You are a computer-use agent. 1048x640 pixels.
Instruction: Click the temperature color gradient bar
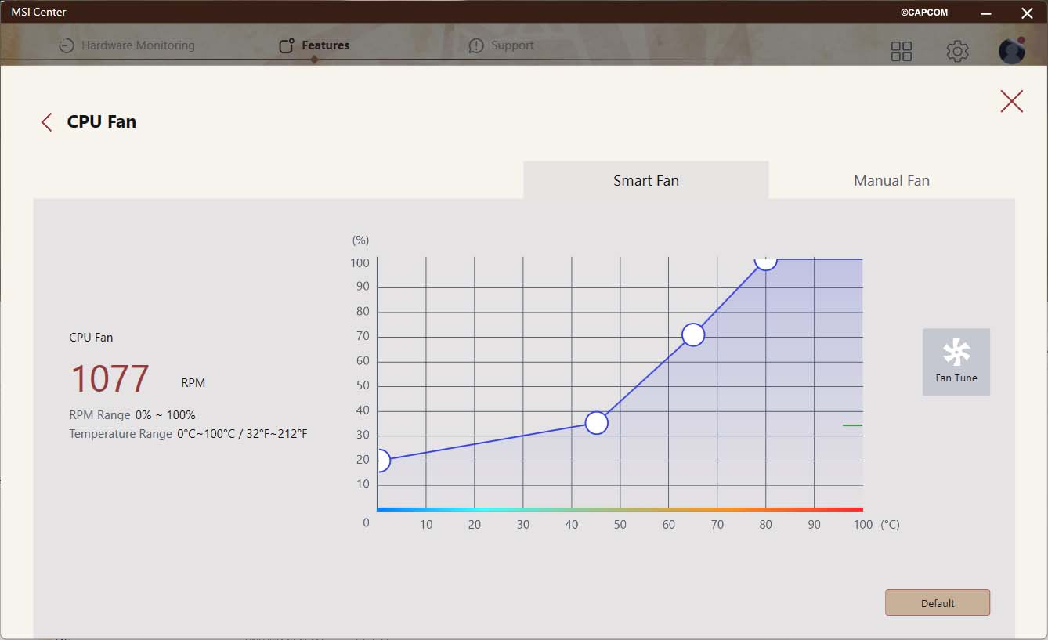click(x=619, y=509)
